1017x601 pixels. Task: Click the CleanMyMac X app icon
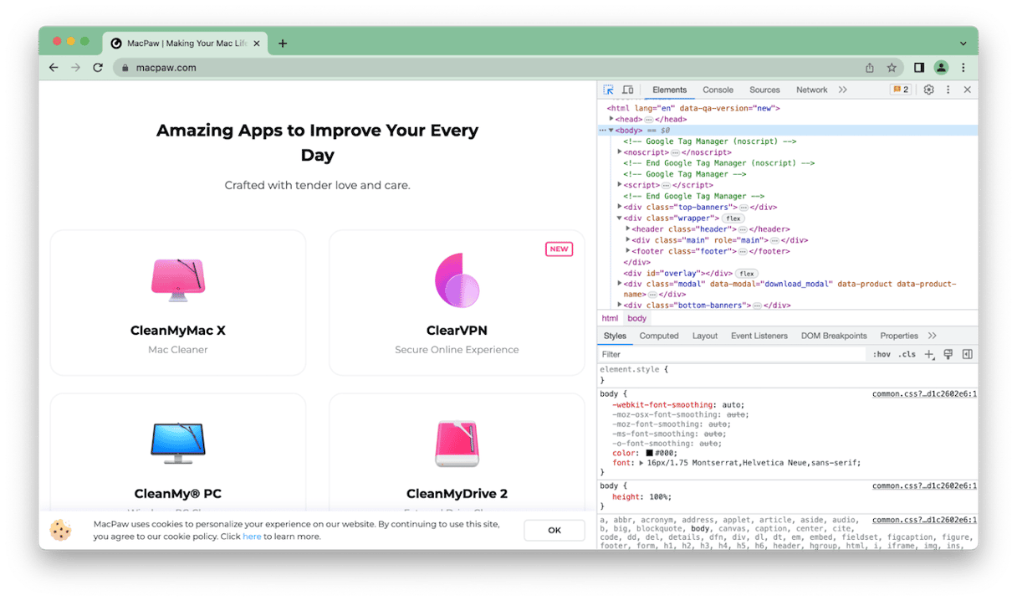(x=178, y=280)
